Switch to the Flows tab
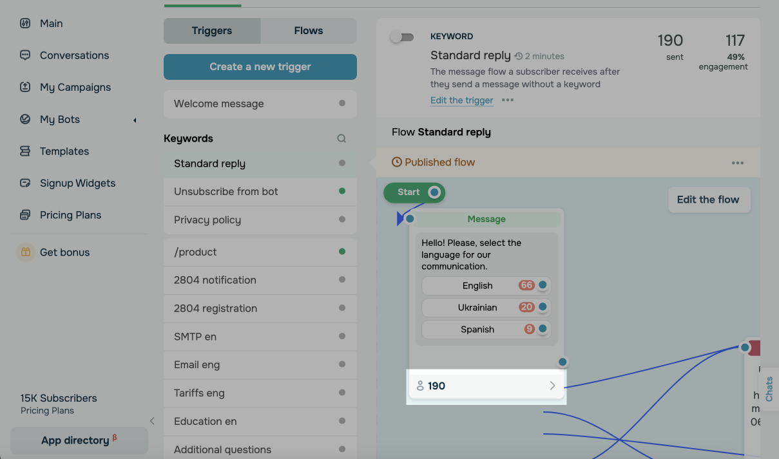This screenshot has height=459, width=779. click(308, 31)
